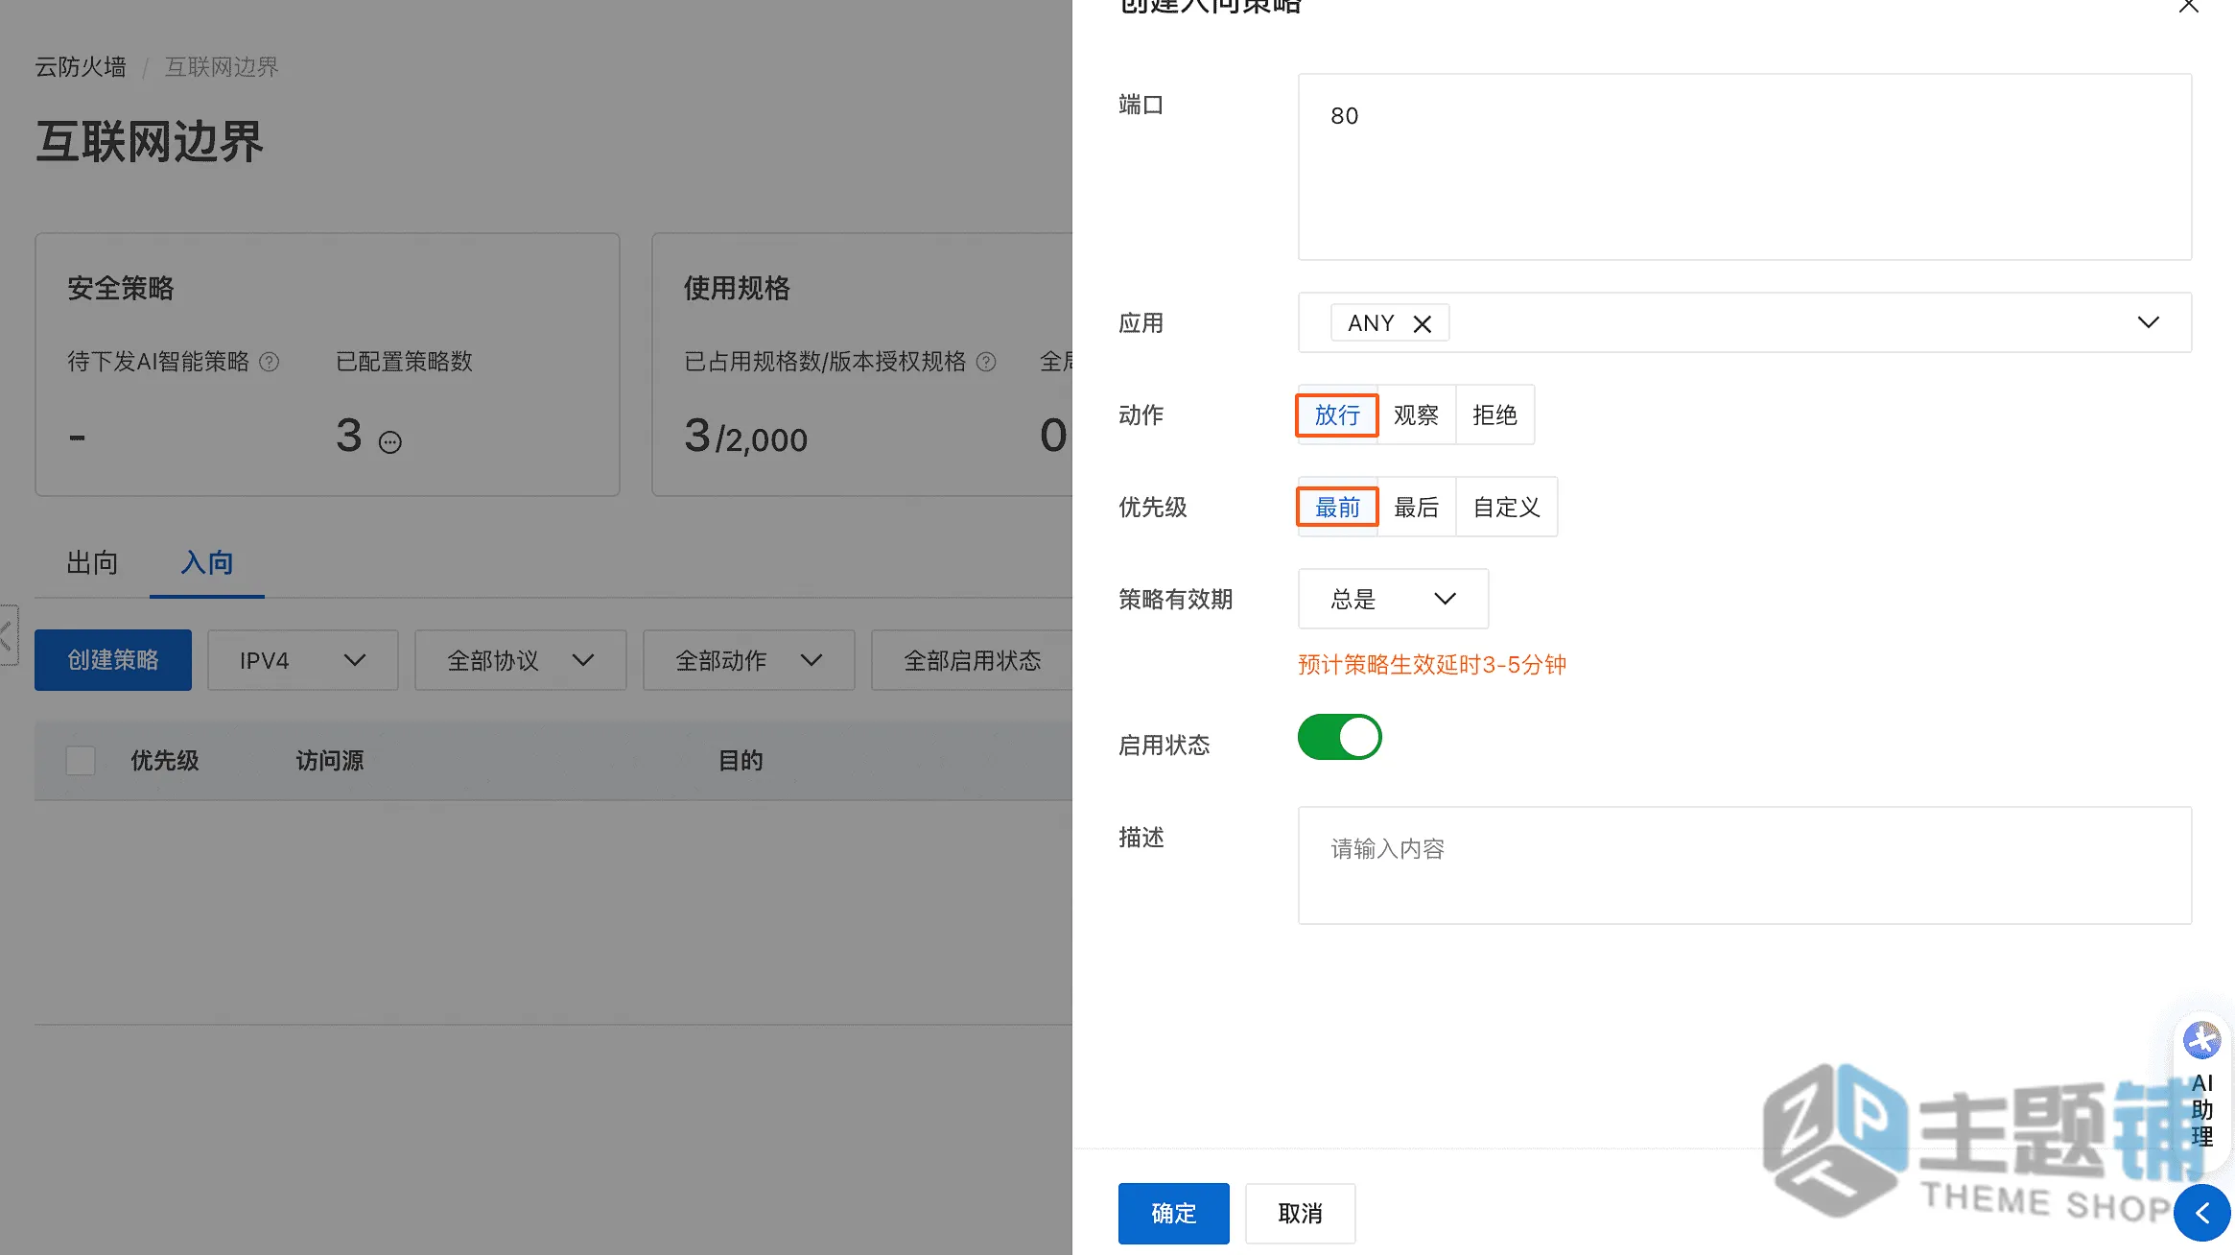2235x1255 pixels.
Task: Click into the 端口 text area
Action: 1745,167
